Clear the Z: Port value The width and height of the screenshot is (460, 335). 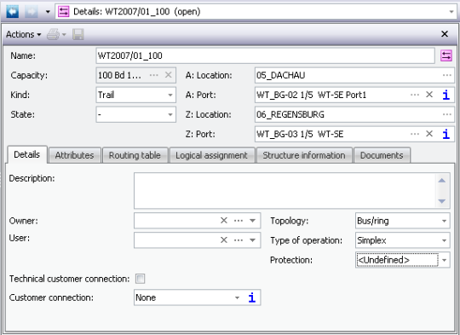click(429, 134)
